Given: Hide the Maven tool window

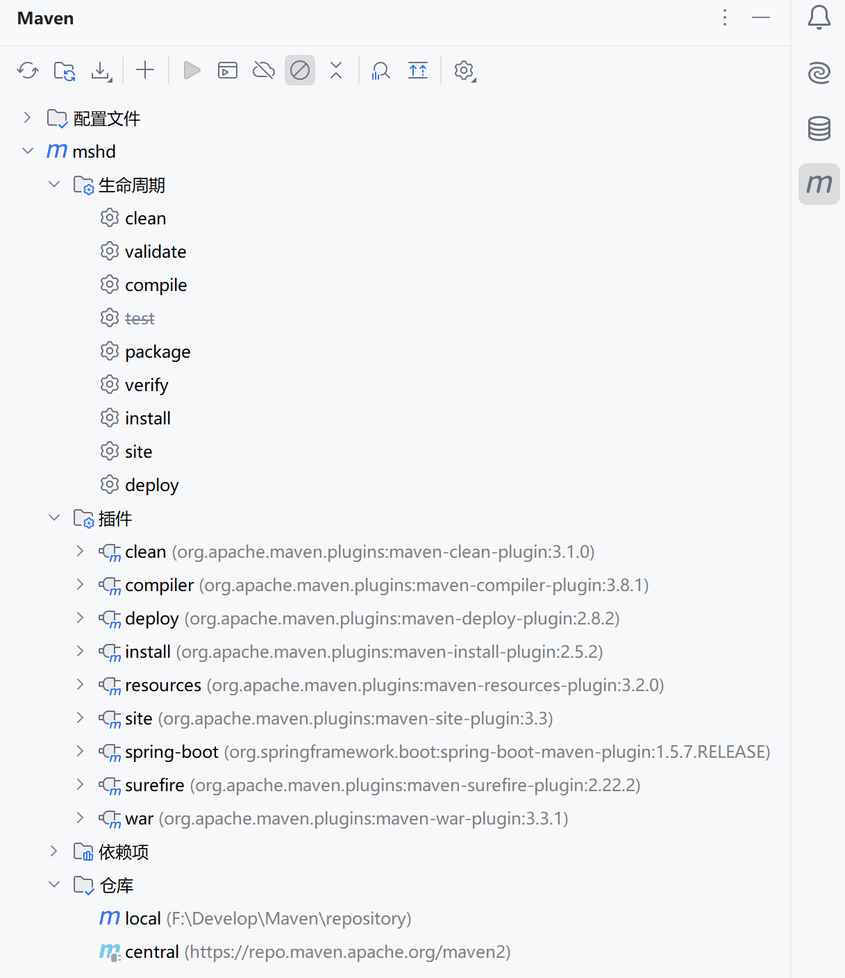Looking at the screenshot, I should tap(761, 17).
